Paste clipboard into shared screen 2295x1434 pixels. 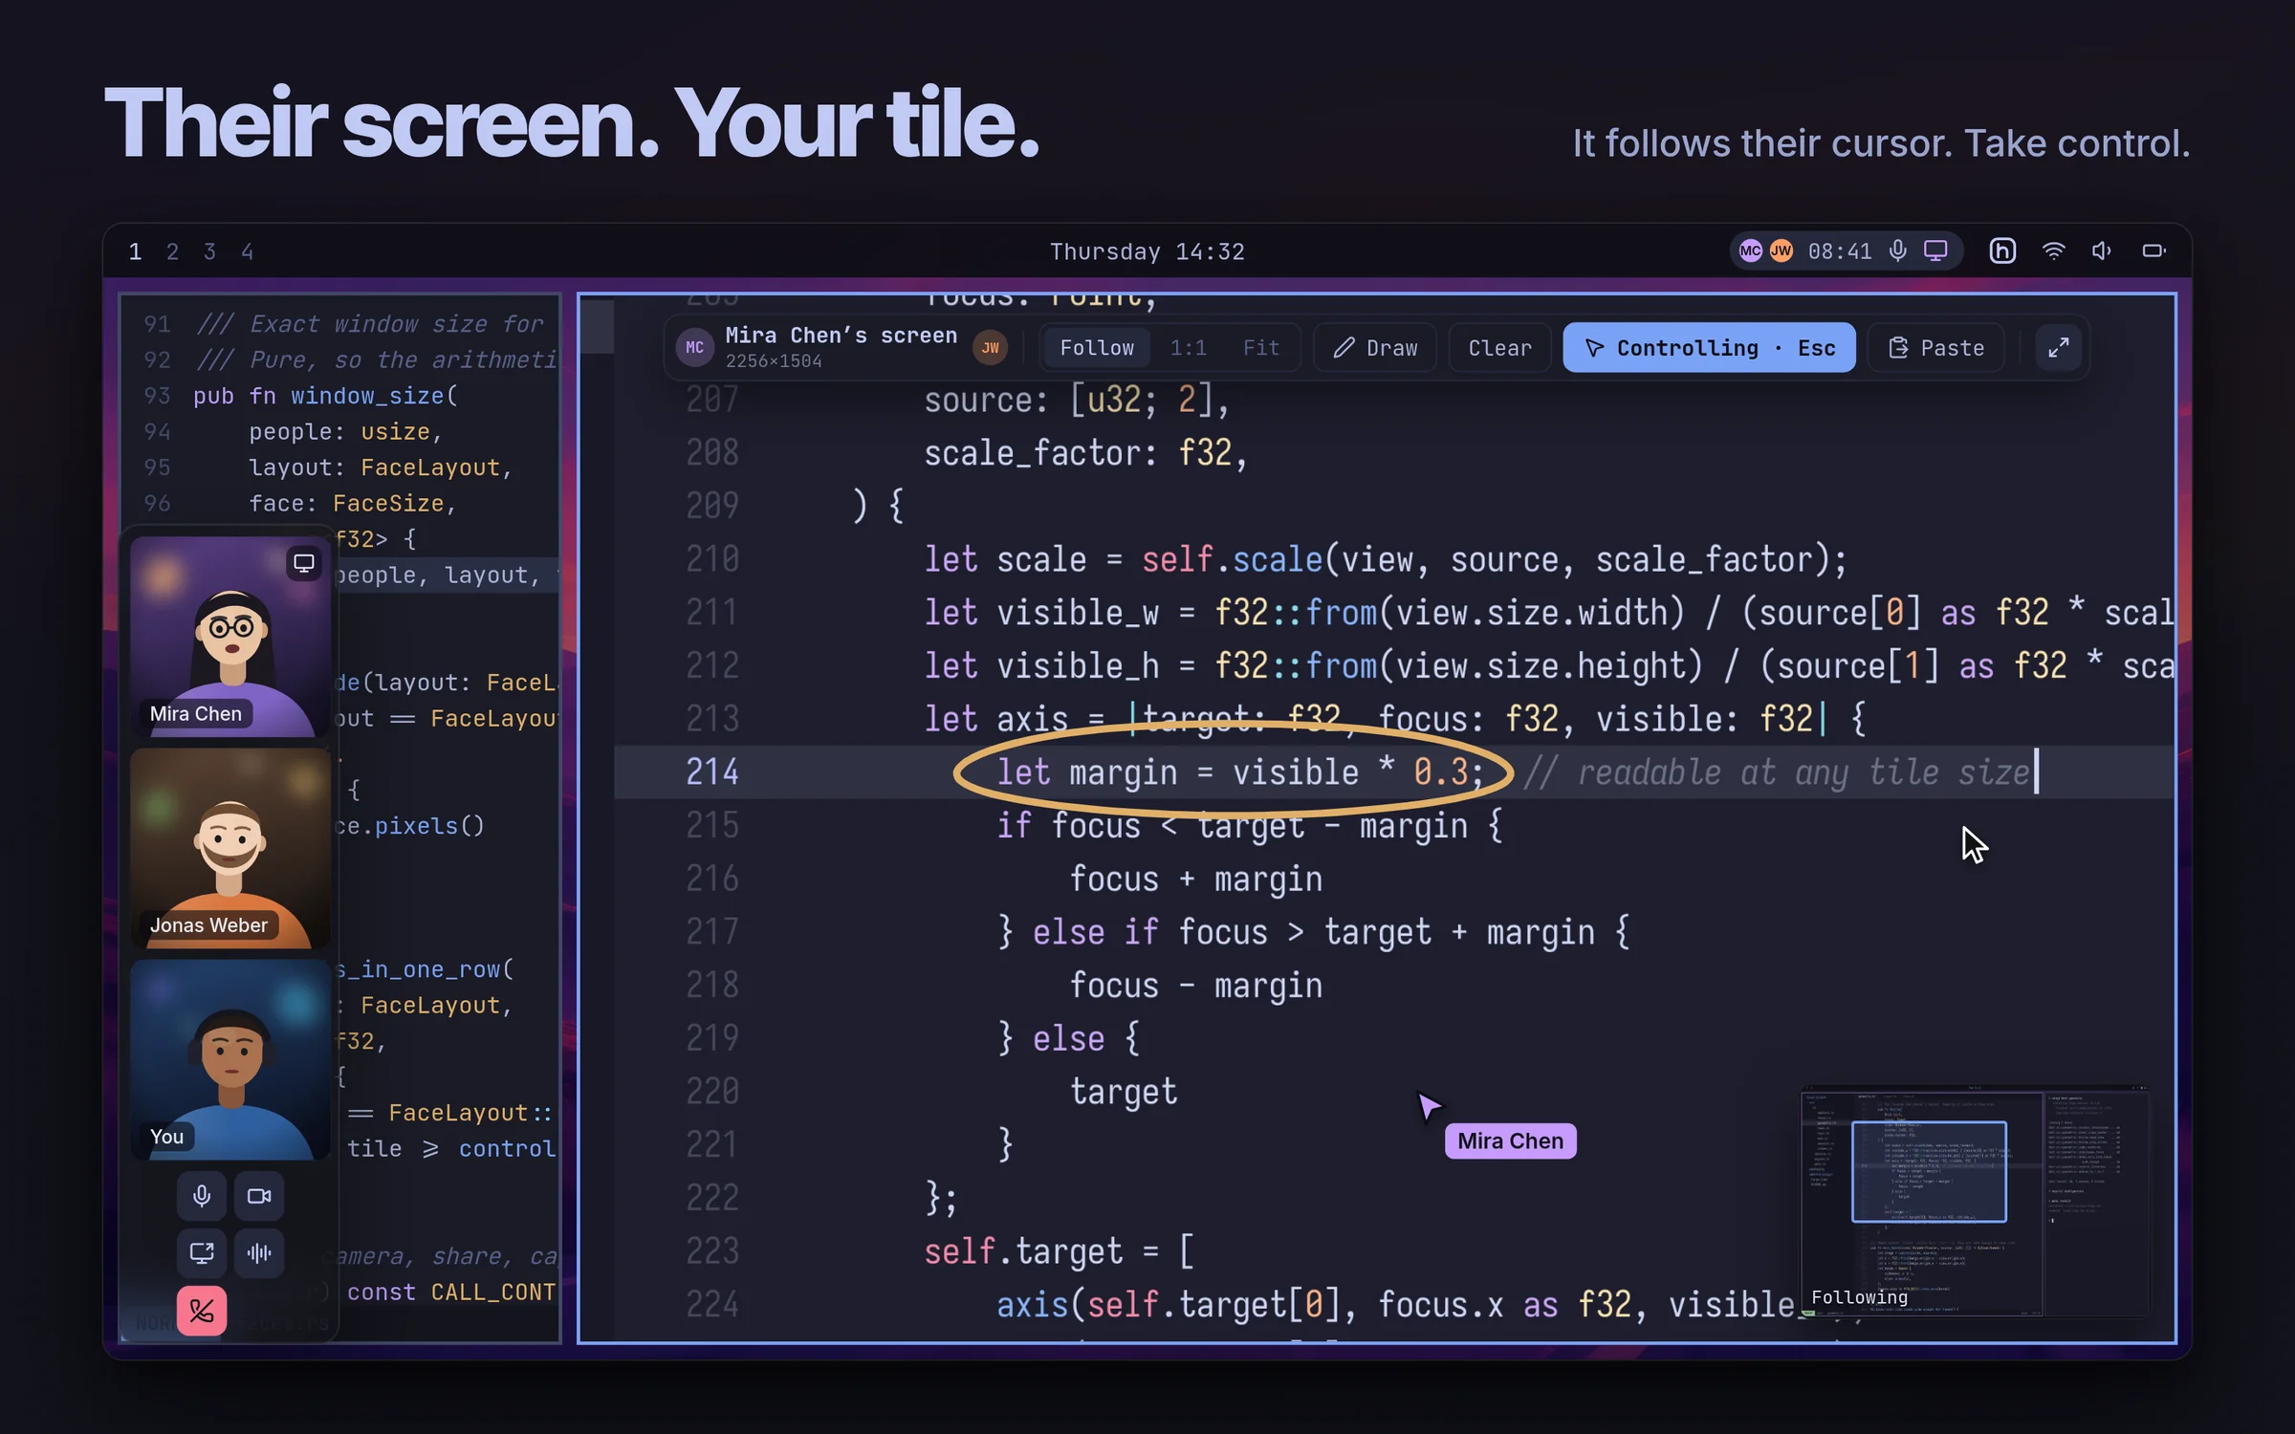(1936, 348)
